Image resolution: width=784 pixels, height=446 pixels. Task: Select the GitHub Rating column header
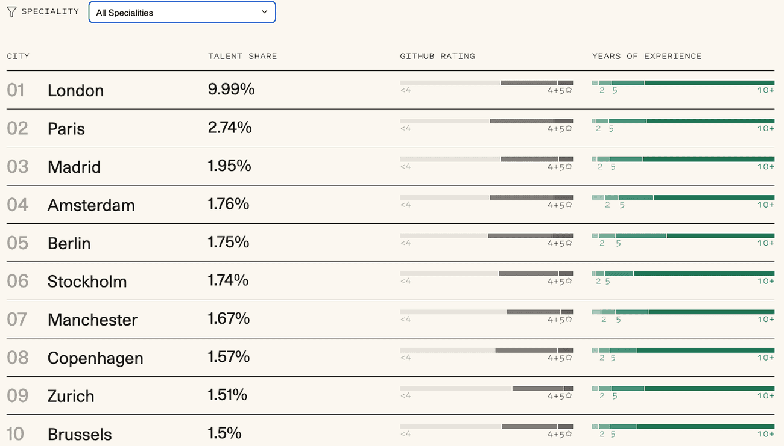437,56
